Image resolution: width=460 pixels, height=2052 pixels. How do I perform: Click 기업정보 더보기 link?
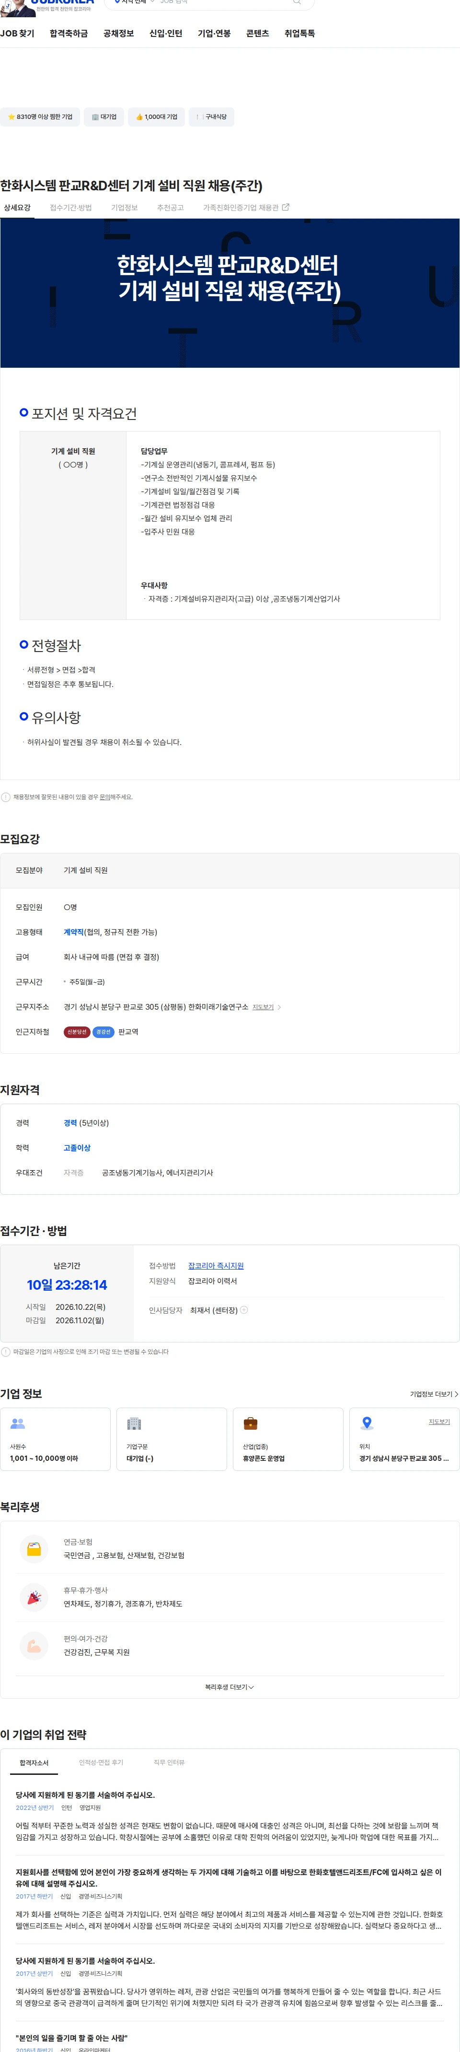pos(434,1395)
